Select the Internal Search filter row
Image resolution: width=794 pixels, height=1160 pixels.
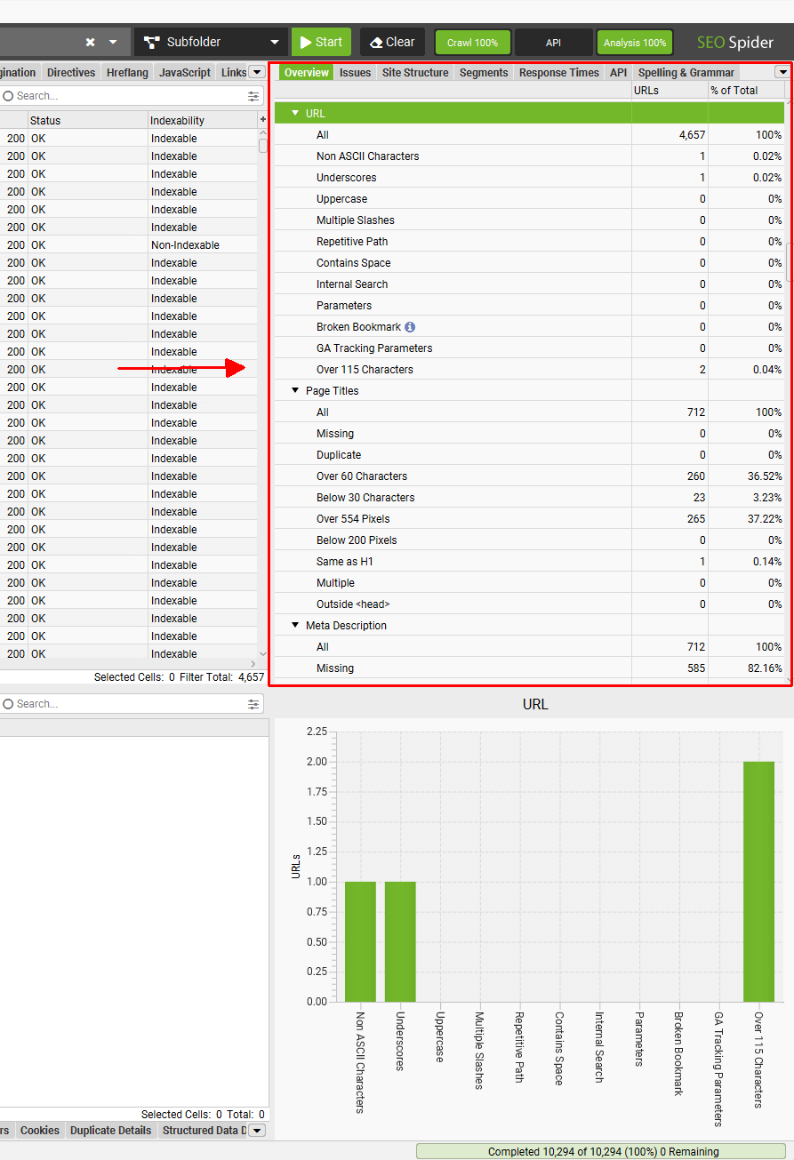(530, 284)
